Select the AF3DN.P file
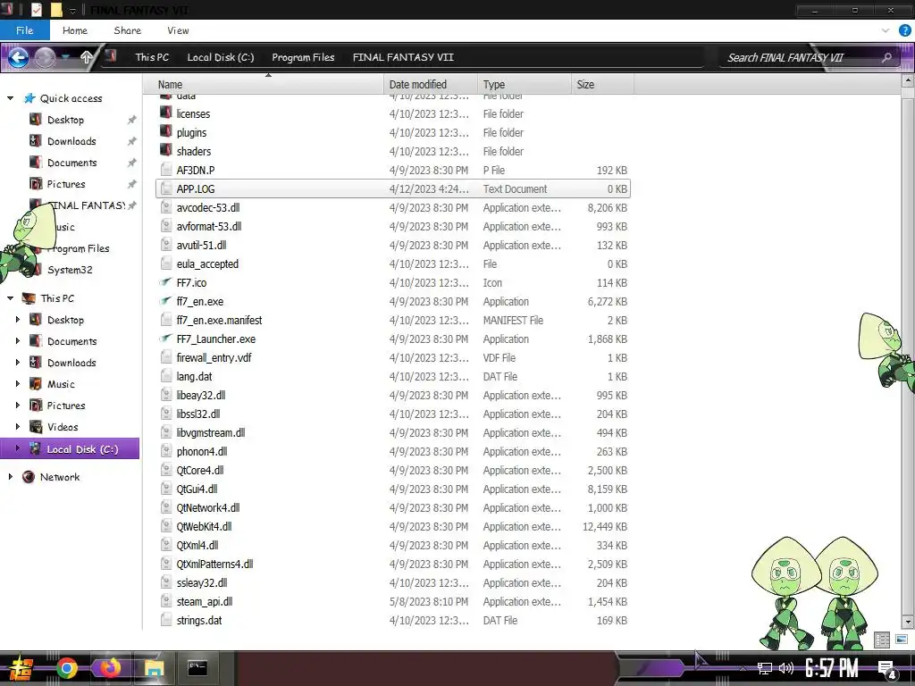This screenshot has height=686, width=915. [393, 171]
